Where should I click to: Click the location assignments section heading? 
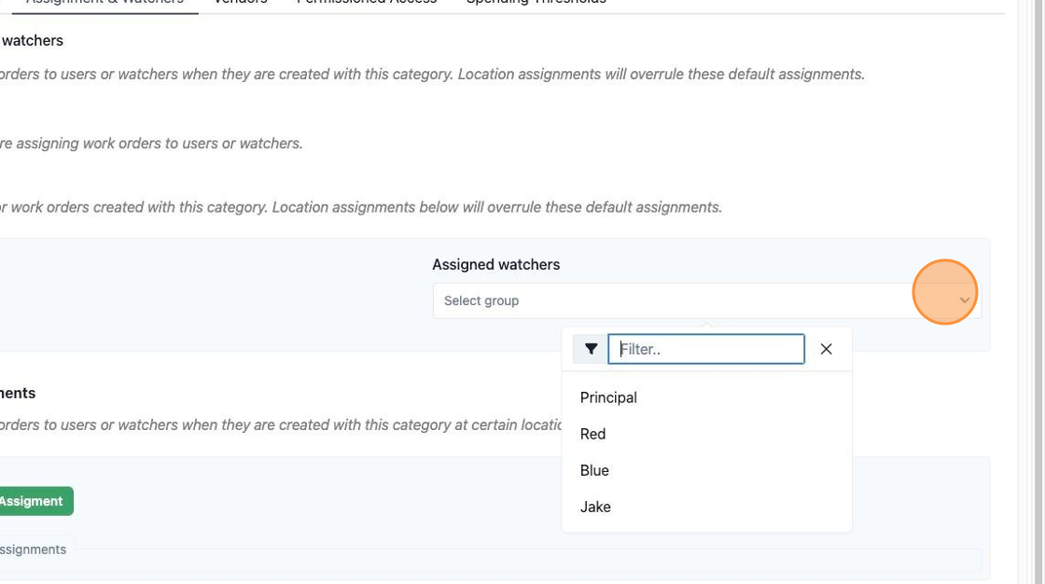(18, 394)
